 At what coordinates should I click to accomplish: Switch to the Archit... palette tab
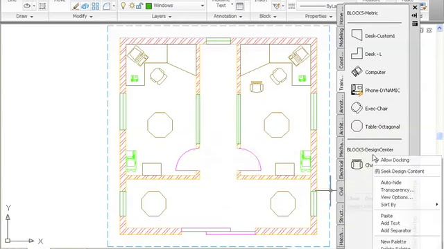coord(341,125)
